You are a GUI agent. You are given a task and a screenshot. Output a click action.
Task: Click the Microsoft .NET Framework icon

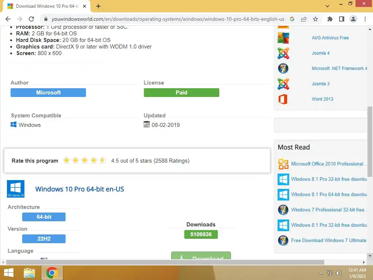click(x=283, y=69)
